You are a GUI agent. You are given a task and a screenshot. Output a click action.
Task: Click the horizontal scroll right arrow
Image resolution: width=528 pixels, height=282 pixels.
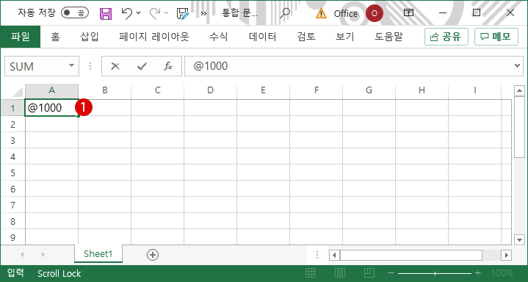[507, 255]
